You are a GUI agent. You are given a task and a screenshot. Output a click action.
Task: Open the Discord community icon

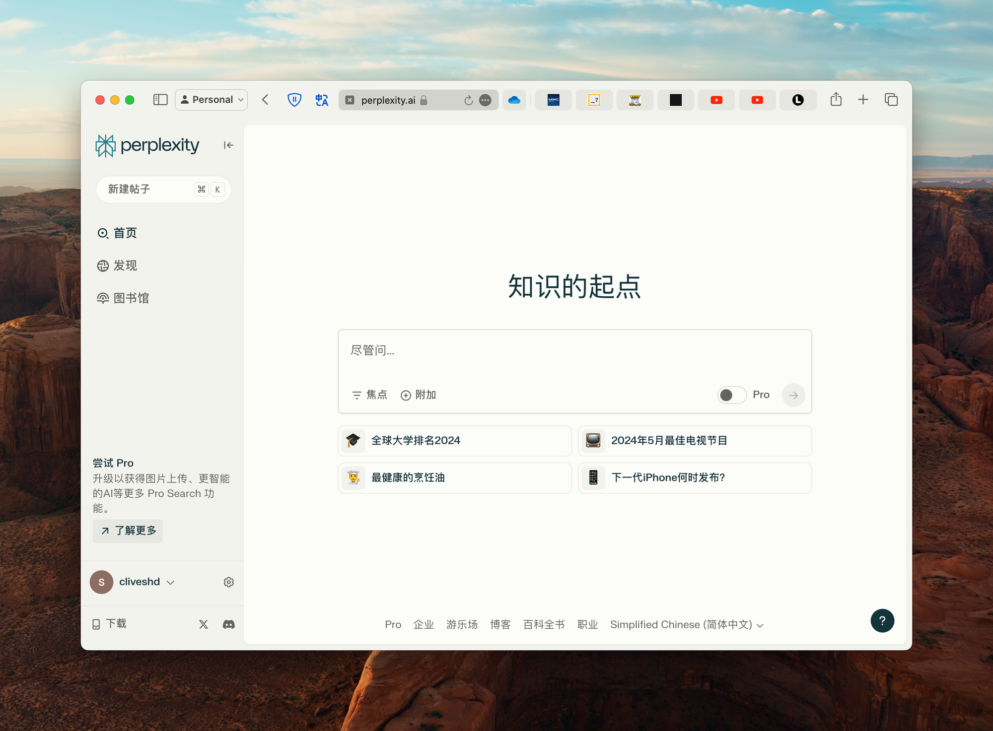(x=228, y=624)
